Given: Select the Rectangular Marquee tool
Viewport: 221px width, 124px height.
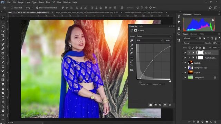Looking at the screenshot, I should point(3,22).
